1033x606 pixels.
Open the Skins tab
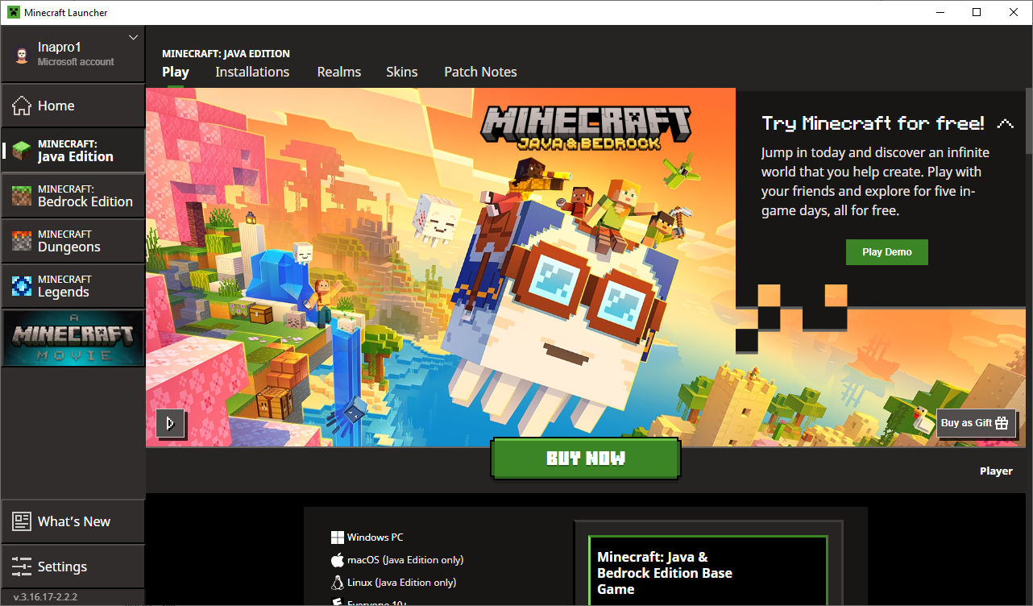pyautogui.click(x=402, y=72)
